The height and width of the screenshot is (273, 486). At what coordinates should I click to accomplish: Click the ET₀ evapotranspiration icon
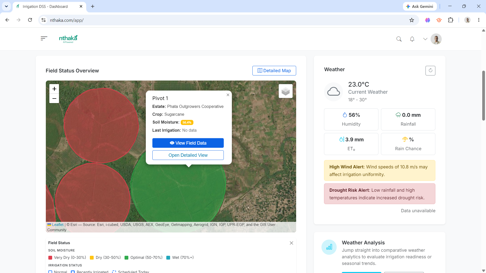coord(342,140)
